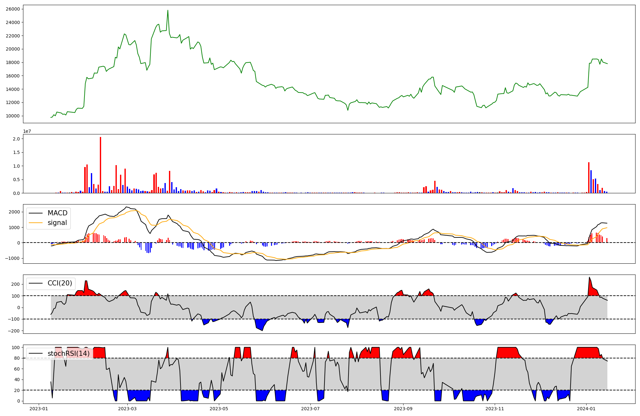640x416 pixels.
Task: Click the CCI(20) legend entry
Action: click(x=60, y=283)
